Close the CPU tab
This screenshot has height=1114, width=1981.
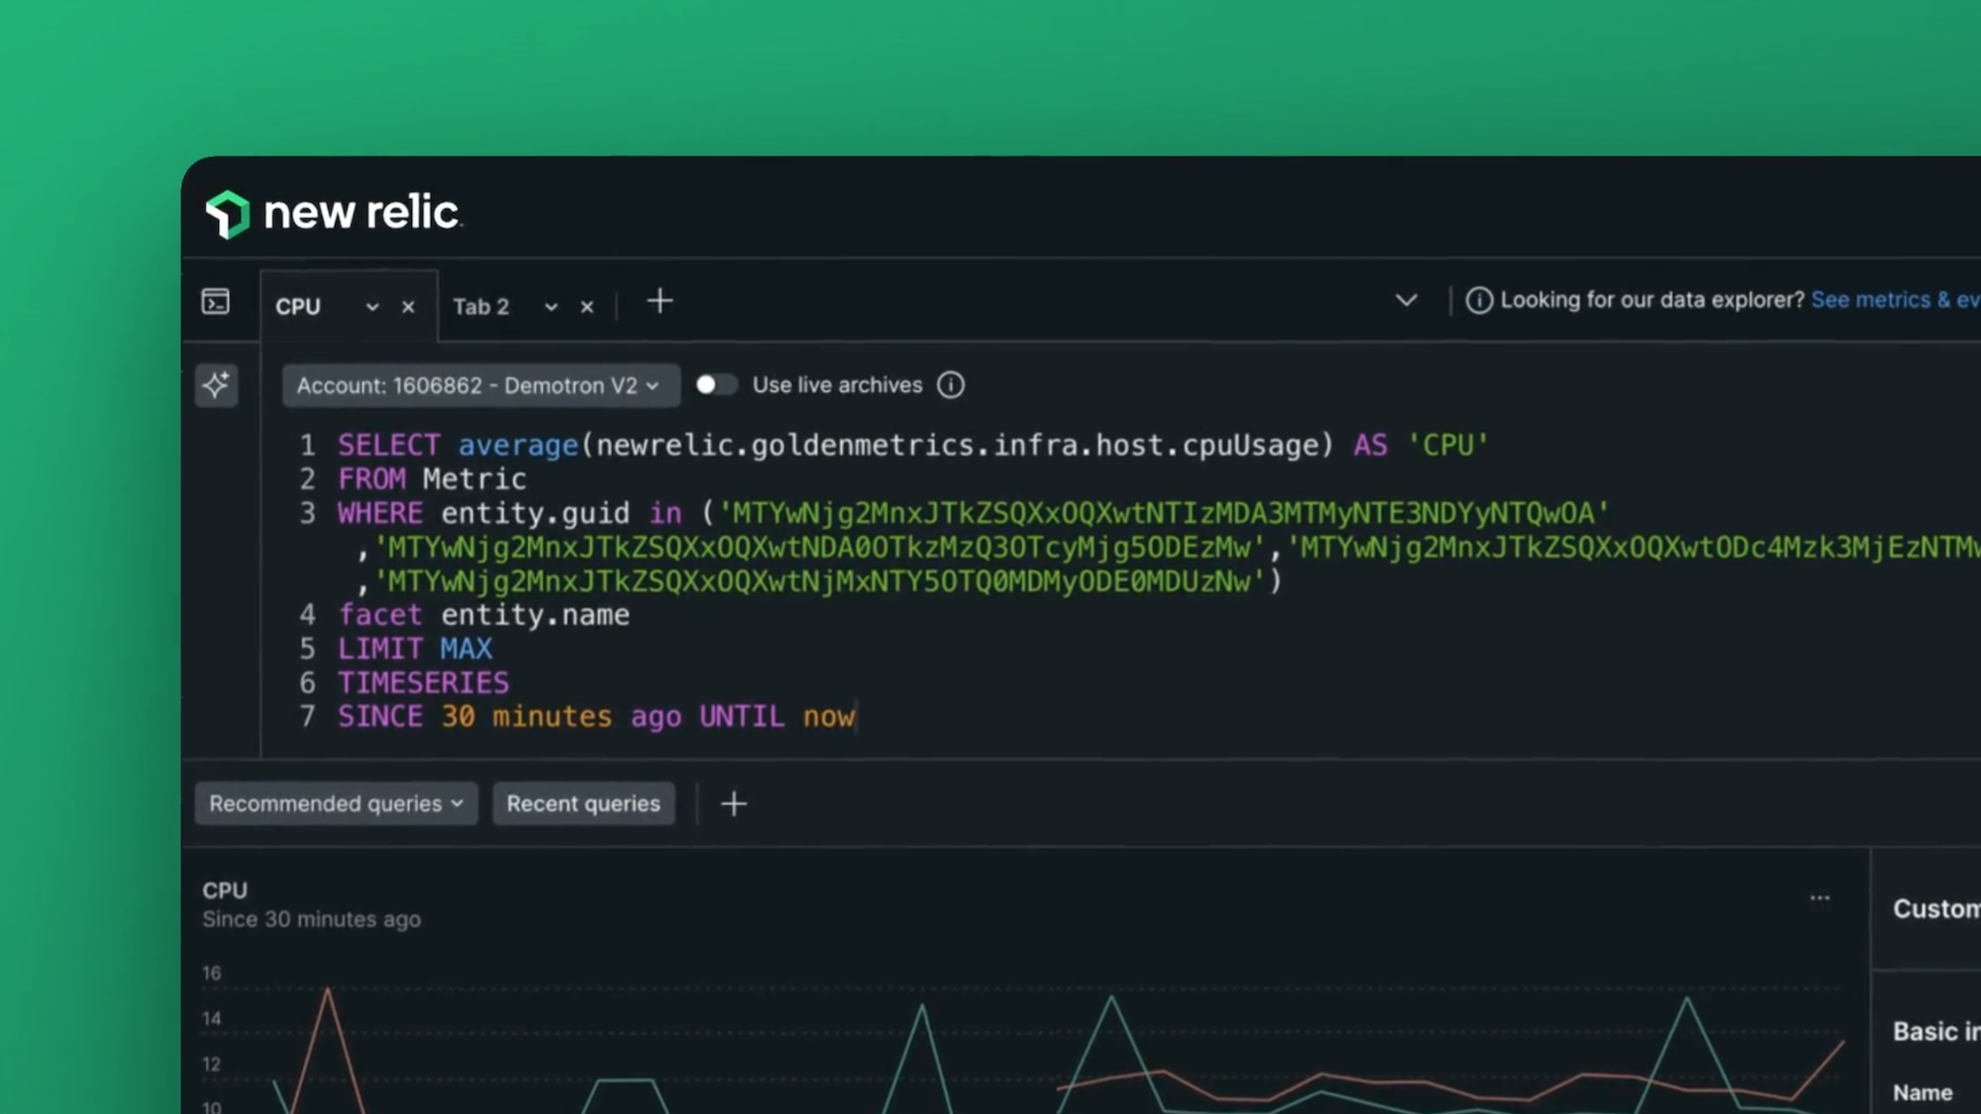pos(408,307)
